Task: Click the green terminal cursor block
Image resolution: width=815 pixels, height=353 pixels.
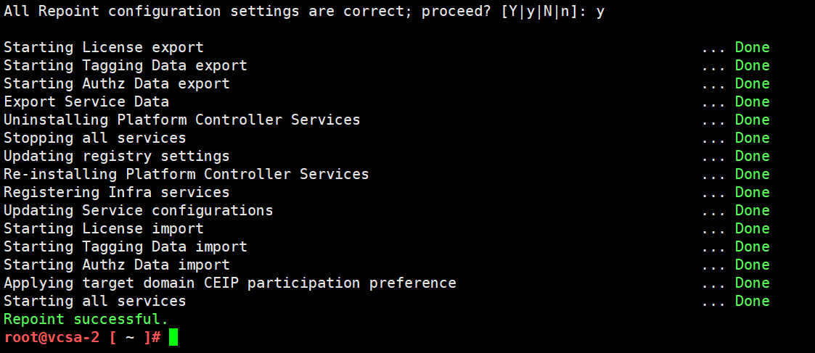Action: [x=173, y=337]
